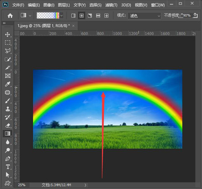Choose the angle gradient style
Image resolution: width=202 pixels, height=189 pixels.
pos(90,16)
